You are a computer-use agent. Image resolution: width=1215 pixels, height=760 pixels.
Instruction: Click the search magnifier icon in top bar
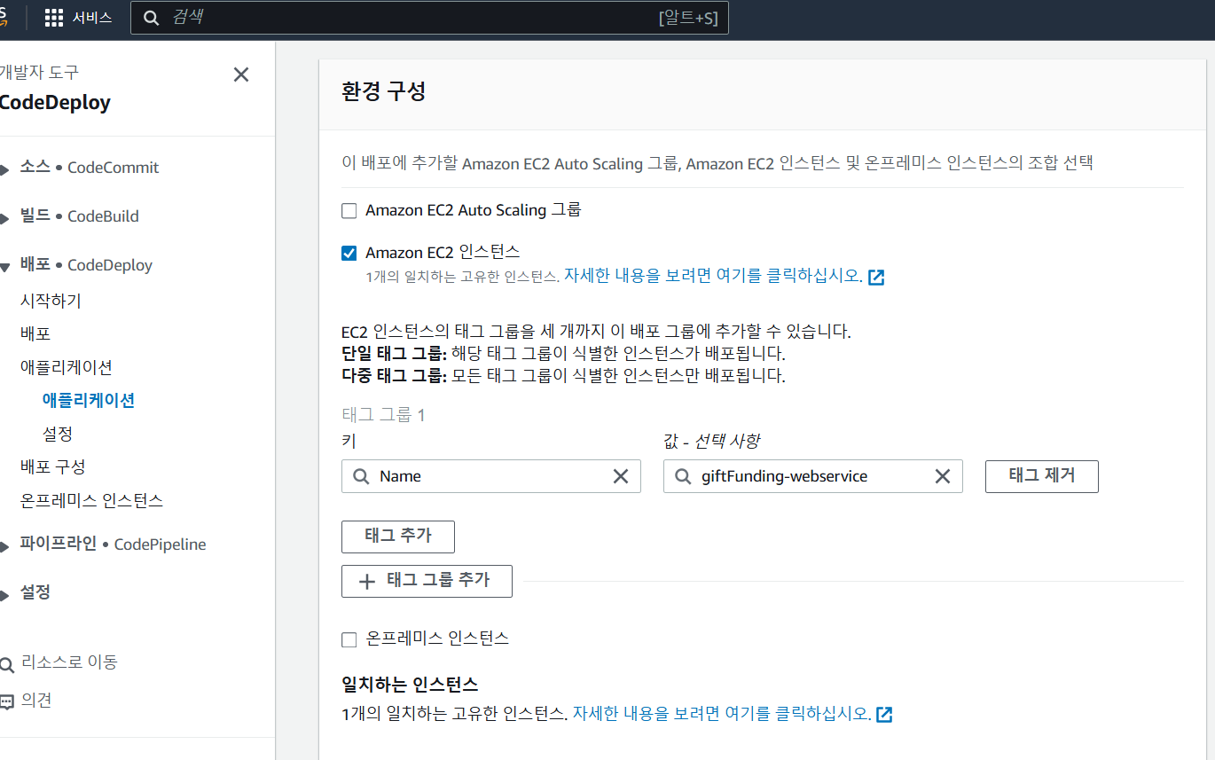pyautogui.click(x=152, y=18)
